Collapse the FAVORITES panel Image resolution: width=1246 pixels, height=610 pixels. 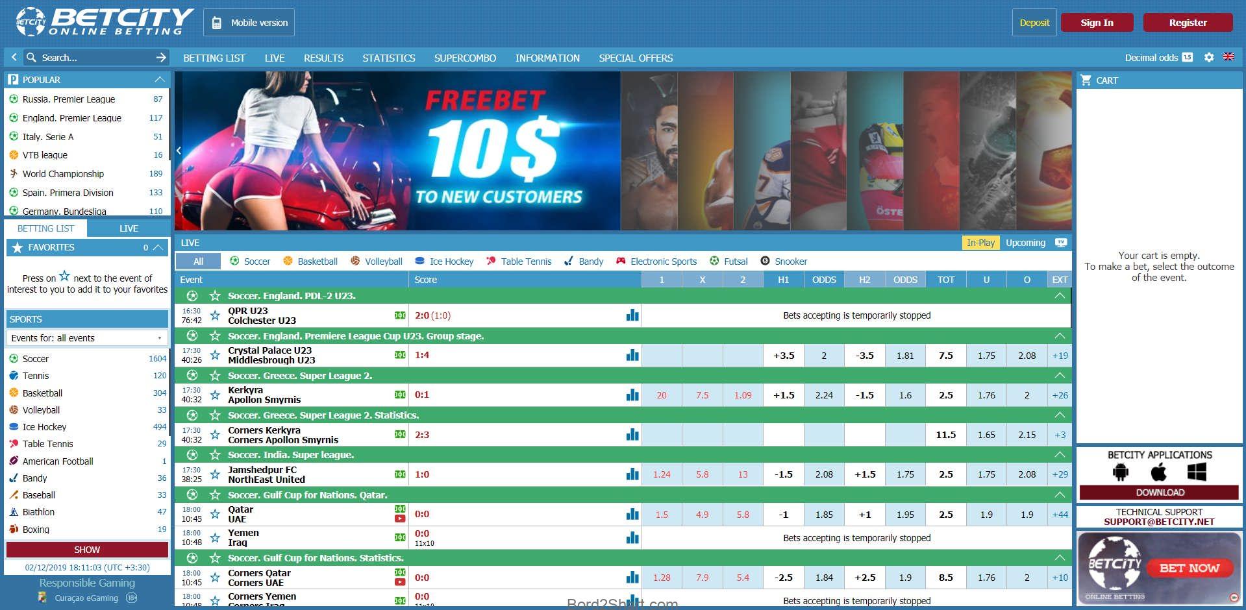158,247
